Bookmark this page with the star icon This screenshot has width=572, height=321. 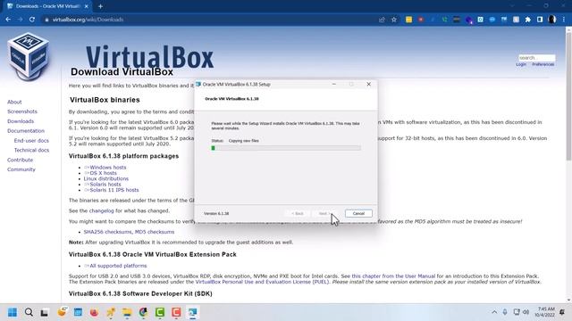click(x=394, y=20)
